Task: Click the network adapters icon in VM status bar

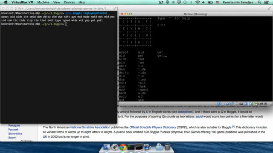Action: 232,104
